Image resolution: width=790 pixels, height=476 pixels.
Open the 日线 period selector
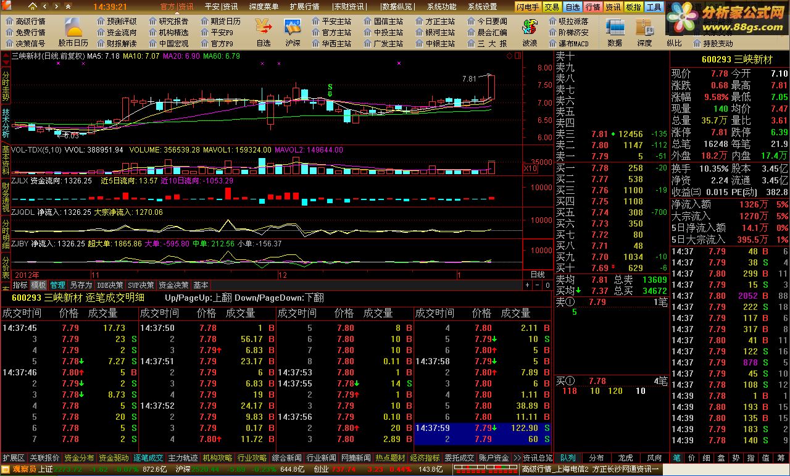[x=538, y=274]
